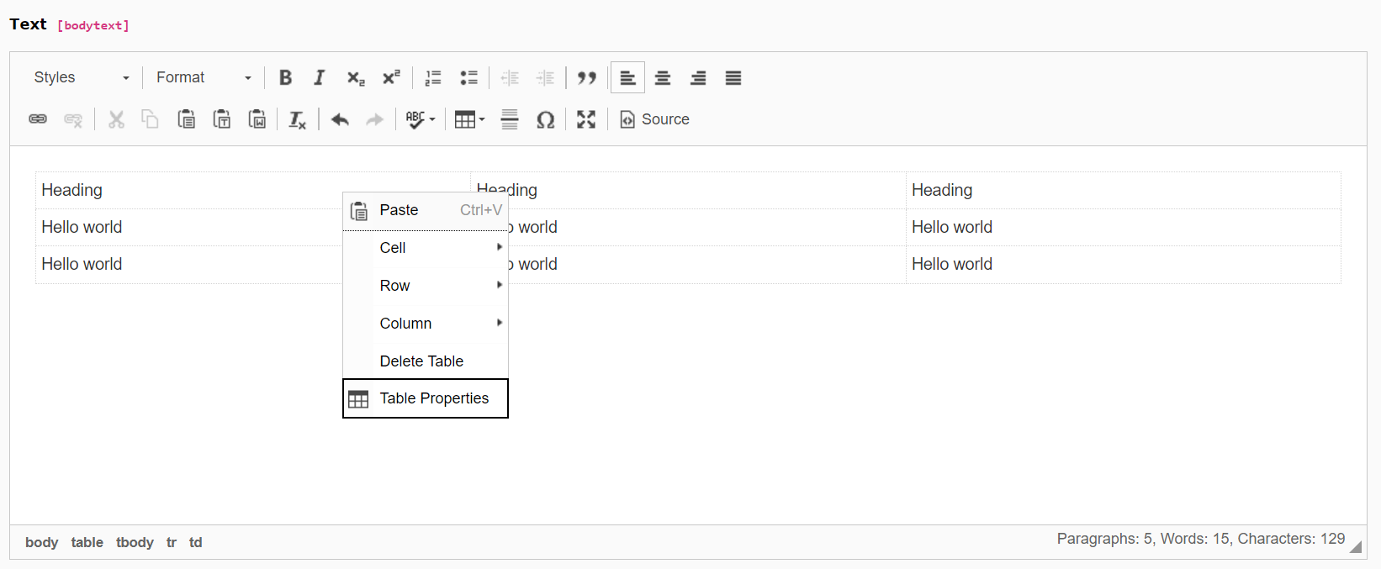Insert a block quote

coord(587,77)
